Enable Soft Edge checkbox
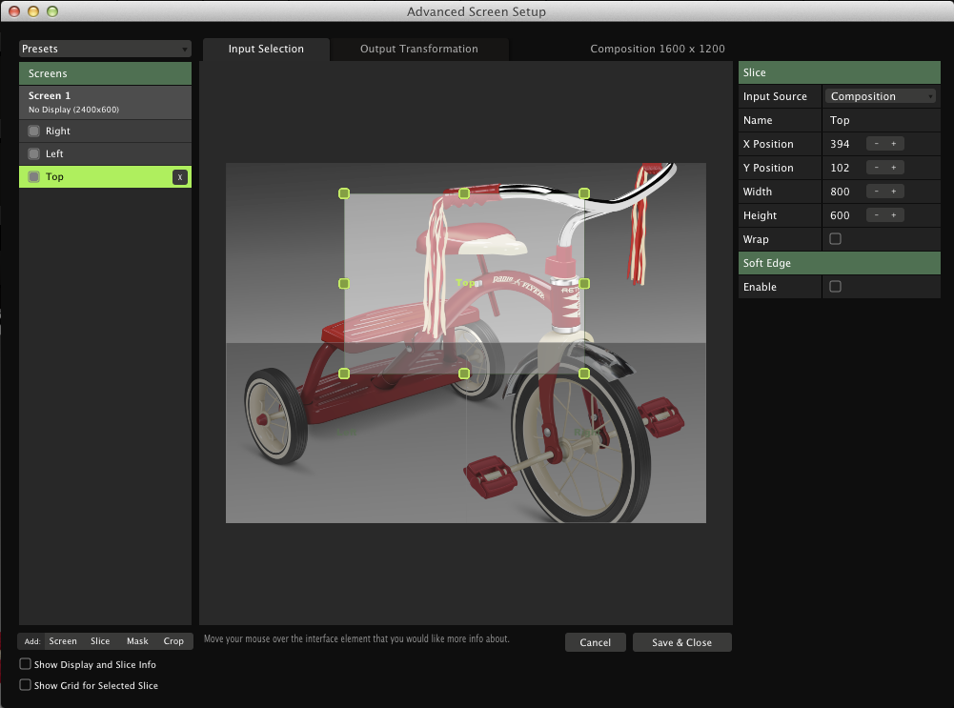This screenshot has width=954, height=708. point(836,287)
